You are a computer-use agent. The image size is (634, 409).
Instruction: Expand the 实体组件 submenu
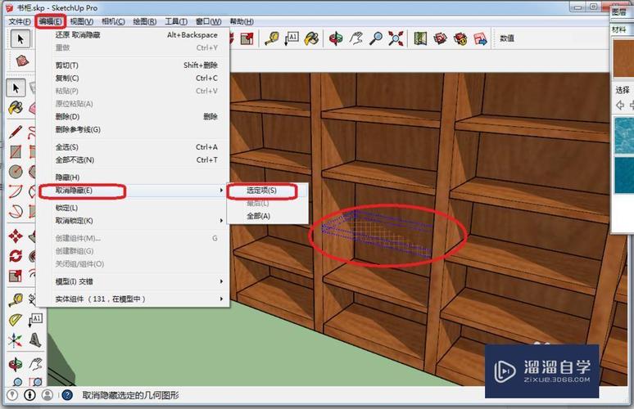click(134, 299)
